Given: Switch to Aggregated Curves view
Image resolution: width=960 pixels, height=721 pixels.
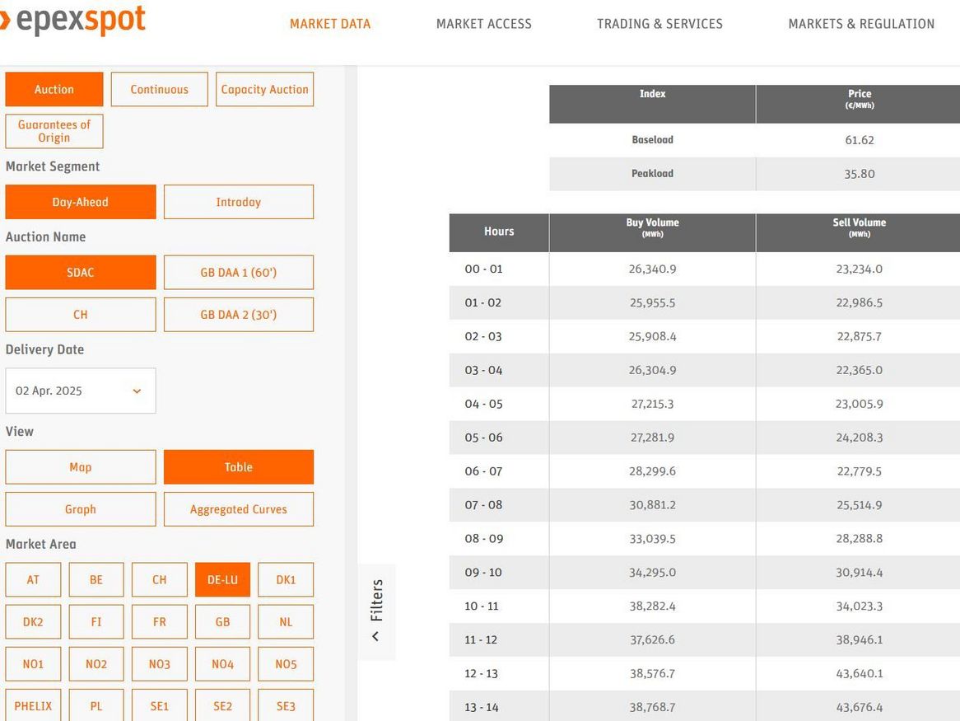Looking at the screenshot, I should (239, 510).
